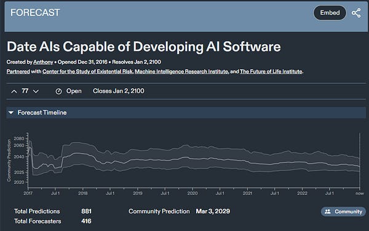Click the 2019 label on timeline axis

(138, 193)
